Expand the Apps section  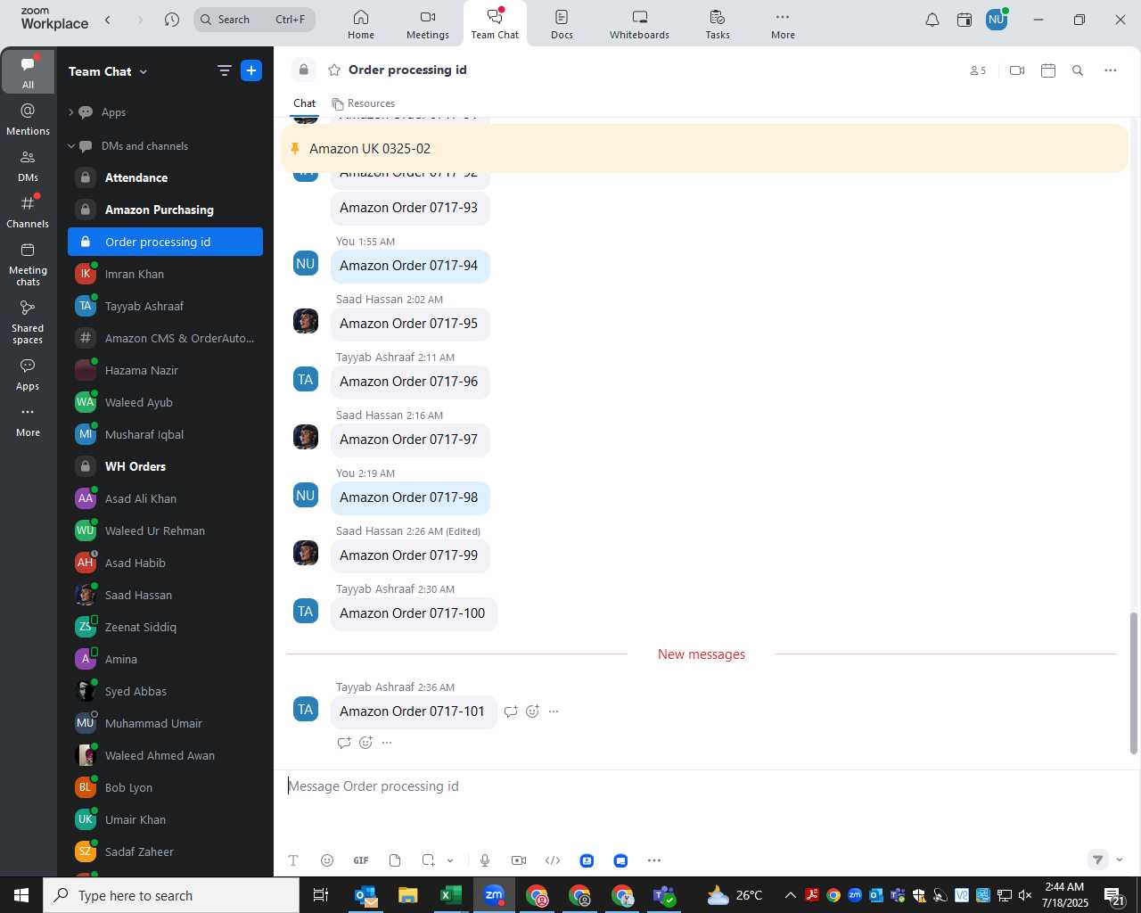pos(70,112)
